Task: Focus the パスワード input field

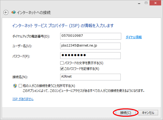Action: click(90, 56)
